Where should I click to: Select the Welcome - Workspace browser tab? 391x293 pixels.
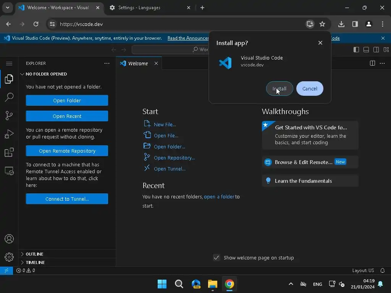59,8
